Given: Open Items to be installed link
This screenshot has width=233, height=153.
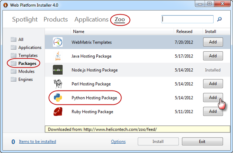Looking at the screenshot, I should click(x=37, y=142).
